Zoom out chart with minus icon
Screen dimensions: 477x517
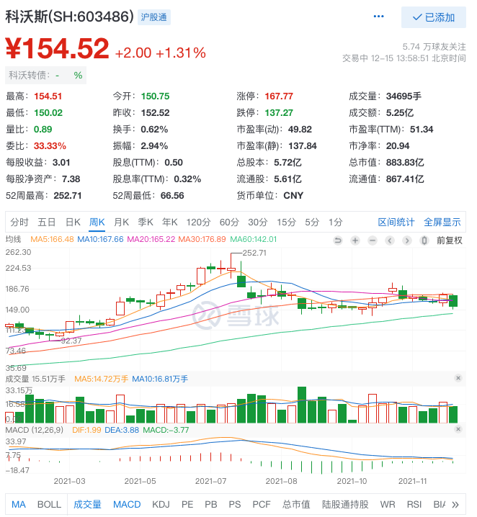(373, 240)
